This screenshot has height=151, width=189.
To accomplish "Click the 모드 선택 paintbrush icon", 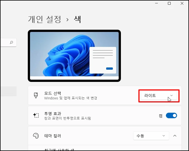I will tap(36, 95).
